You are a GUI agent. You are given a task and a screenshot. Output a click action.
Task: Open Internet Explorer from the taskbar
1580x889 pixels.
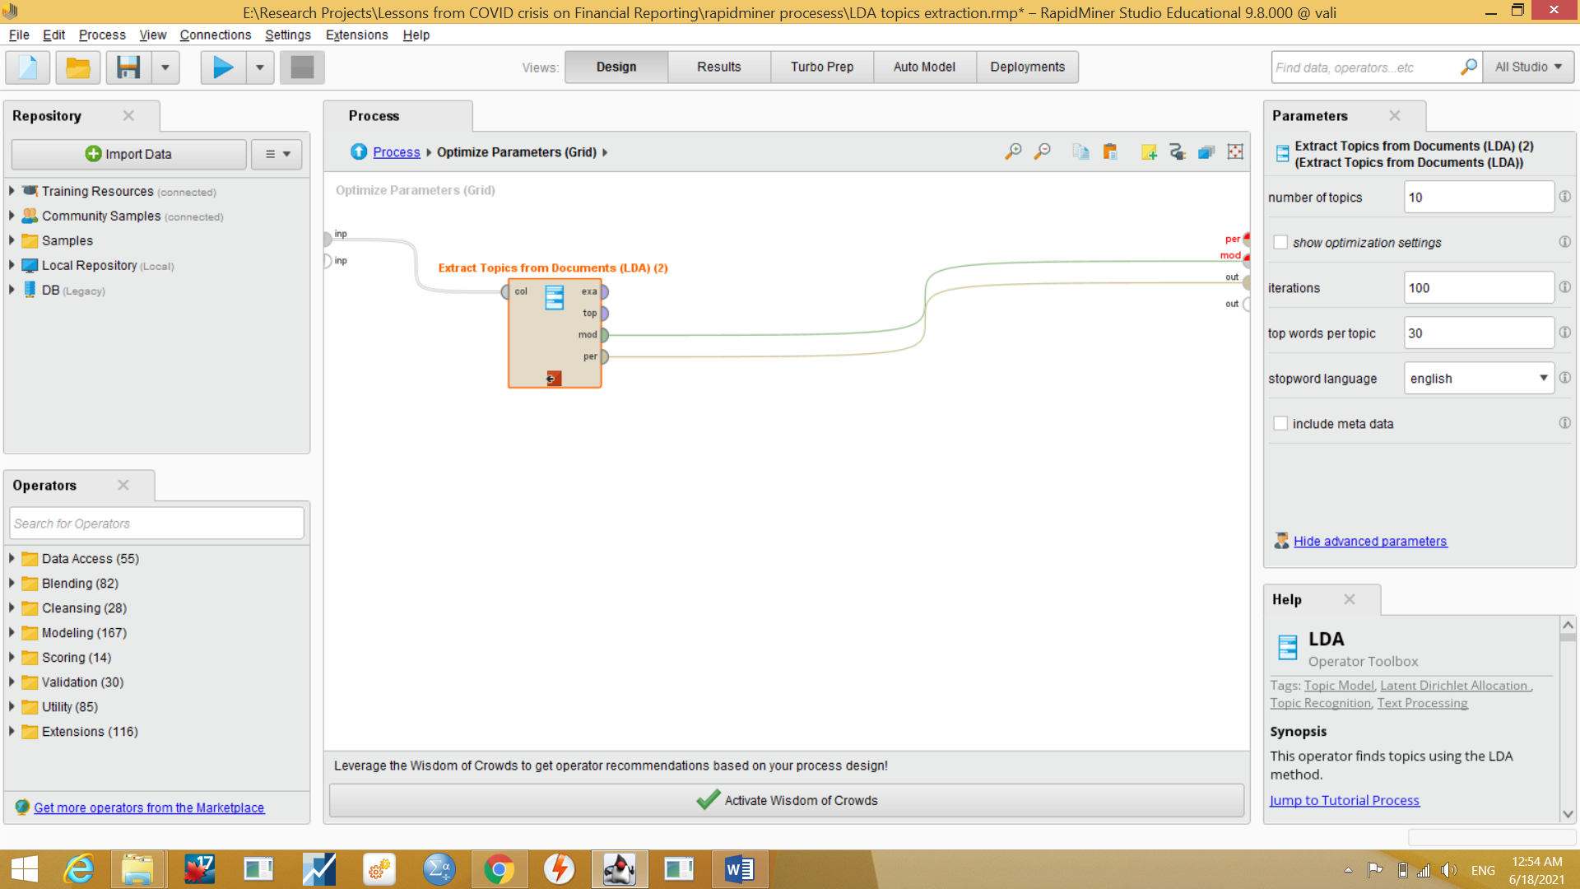click(79, 869)
